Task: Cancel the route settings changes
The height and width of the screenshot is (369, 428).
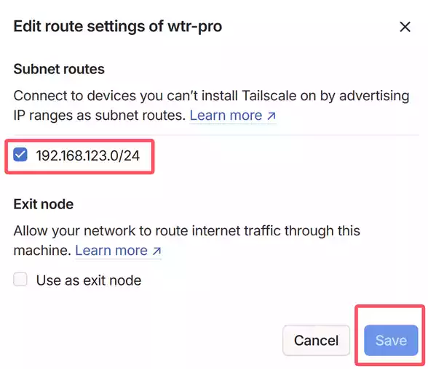Action: click(316, 340)
